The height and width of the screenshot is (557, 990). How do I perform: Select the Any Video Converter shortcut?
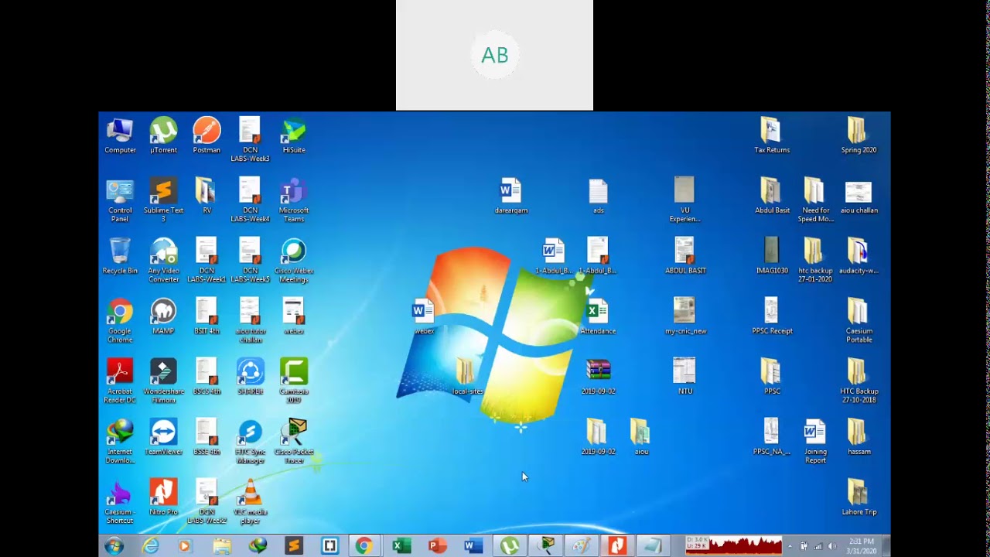pyautogui.click(x=163, y=261)
